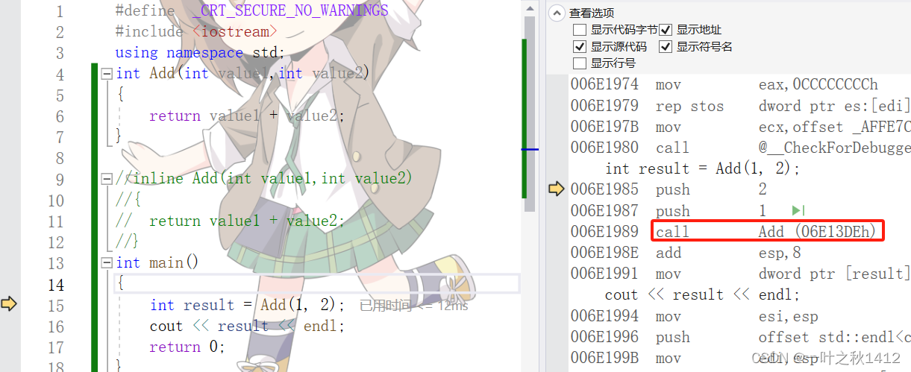Click the execution arrow beside line 15
Screen dimensions: 911x372
[x=9, y=303]
